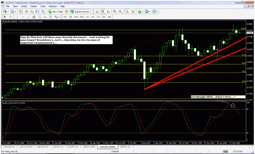
Task: Expand the Profiles dropdown arrow
Action: [x=15, y=11]
